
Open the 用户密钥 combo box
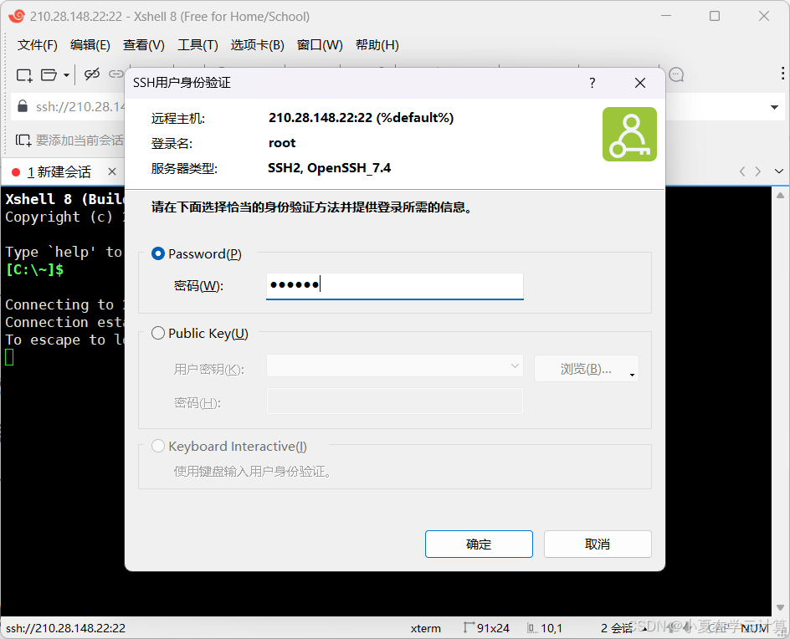tap(394, 366)
